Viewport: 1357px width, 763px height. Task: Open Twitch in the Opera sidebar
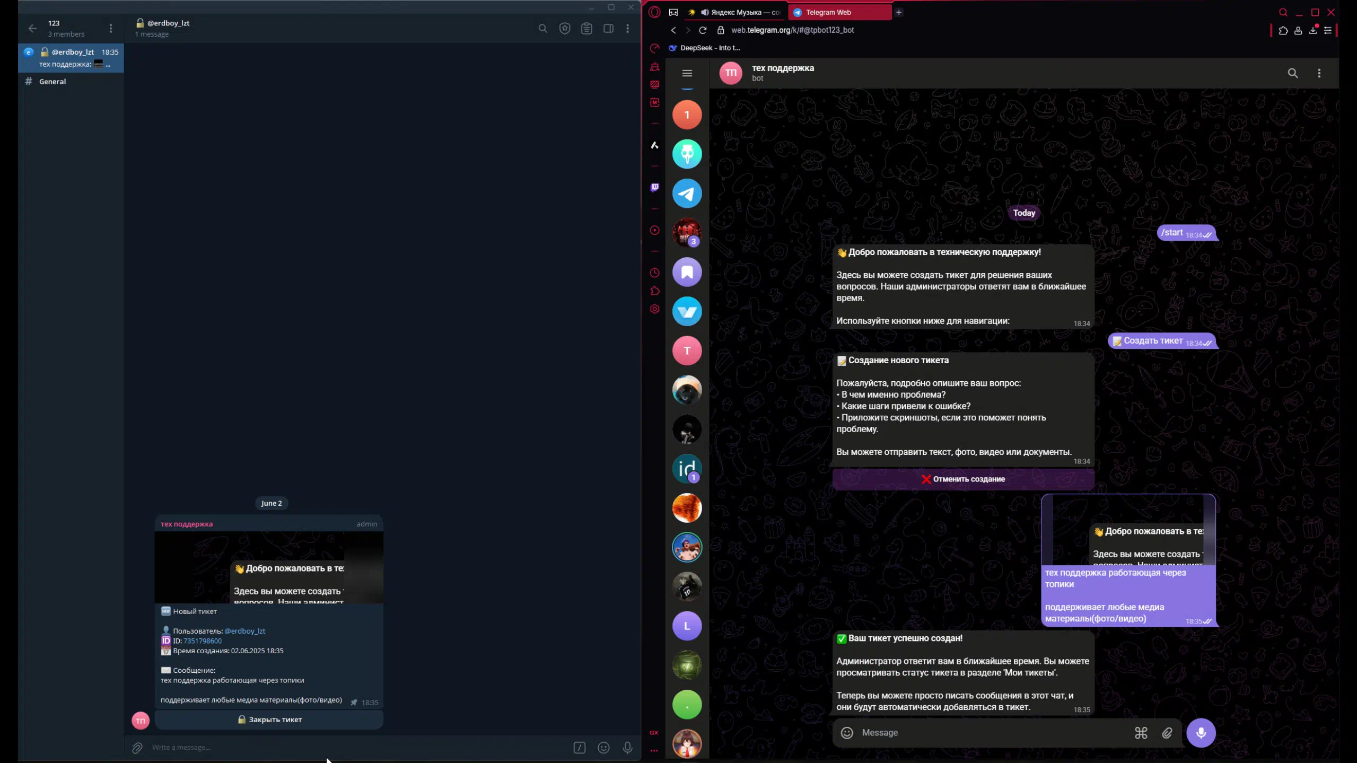[655, 187]
